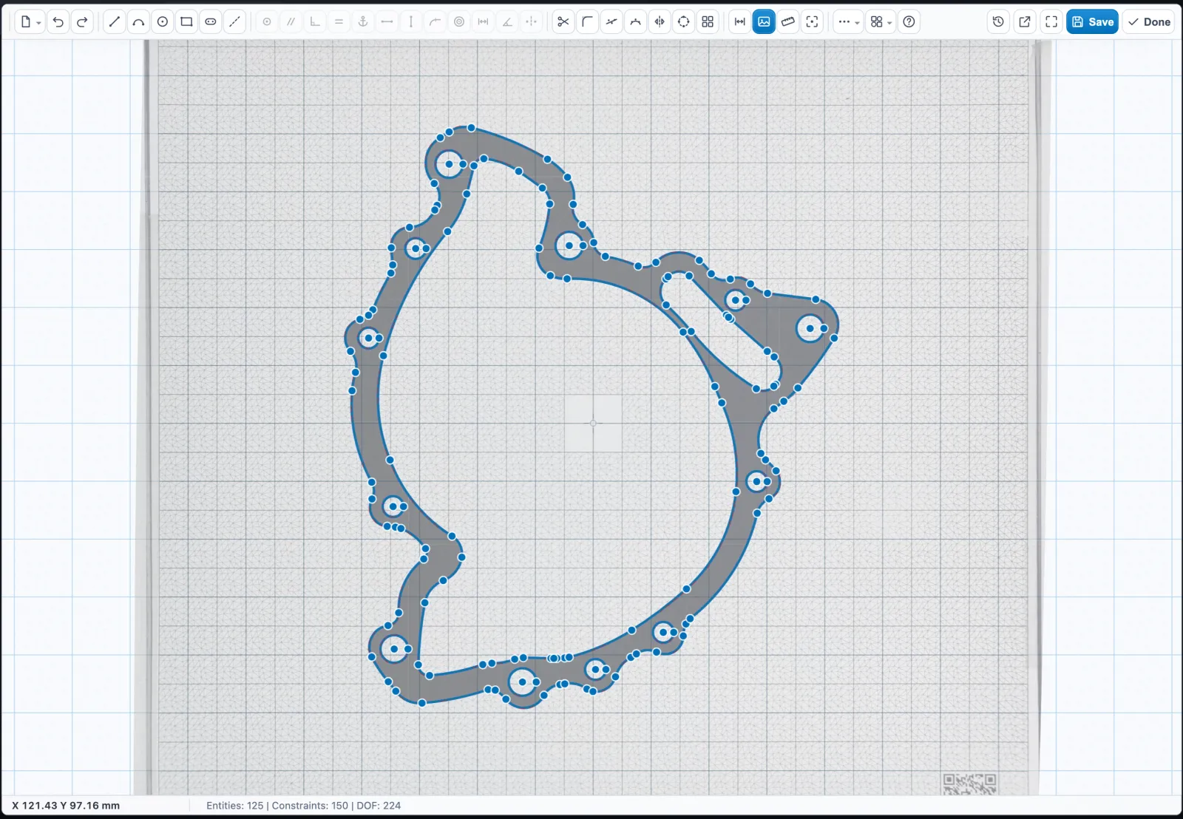Apply the angle constraint
Viewport: 1183px width, 819px height.
[507, 22]
